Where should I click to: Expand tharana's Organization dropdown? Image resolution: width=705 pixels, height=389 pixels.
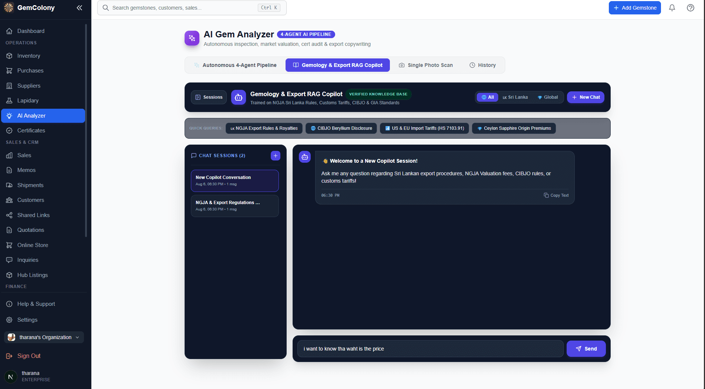(x=44, y=337)
